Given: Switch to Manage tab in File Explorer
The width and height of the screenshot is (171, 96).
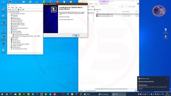Looking at the screenshot, I should tap(104, 2).
